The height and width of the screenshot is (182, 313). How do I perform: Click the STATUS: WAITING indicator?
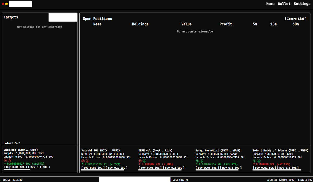coord(12,180)
